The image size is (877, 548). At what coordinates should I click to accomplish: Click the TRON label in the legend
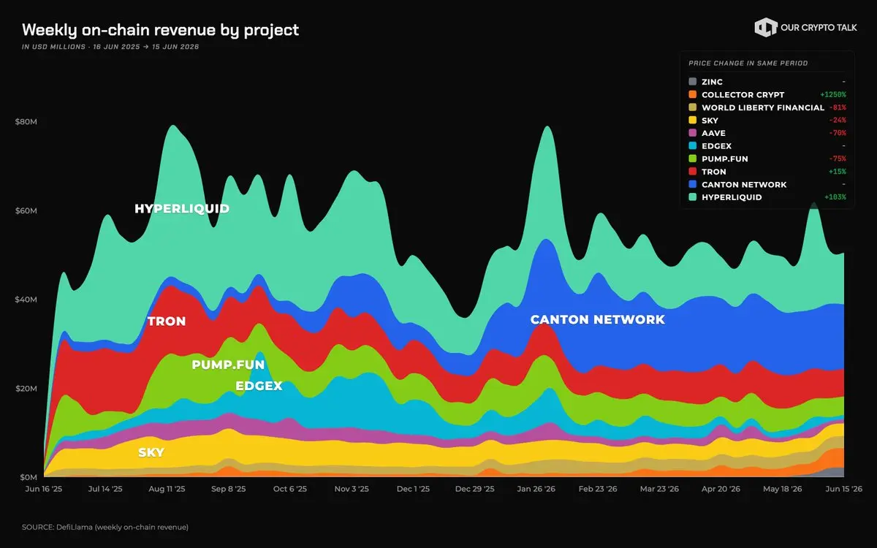tap(714, 172)
